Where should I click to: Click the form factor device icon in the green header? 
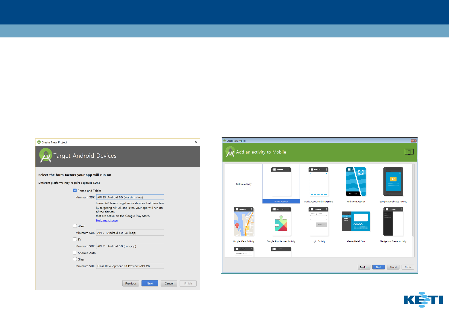(409, 152)
